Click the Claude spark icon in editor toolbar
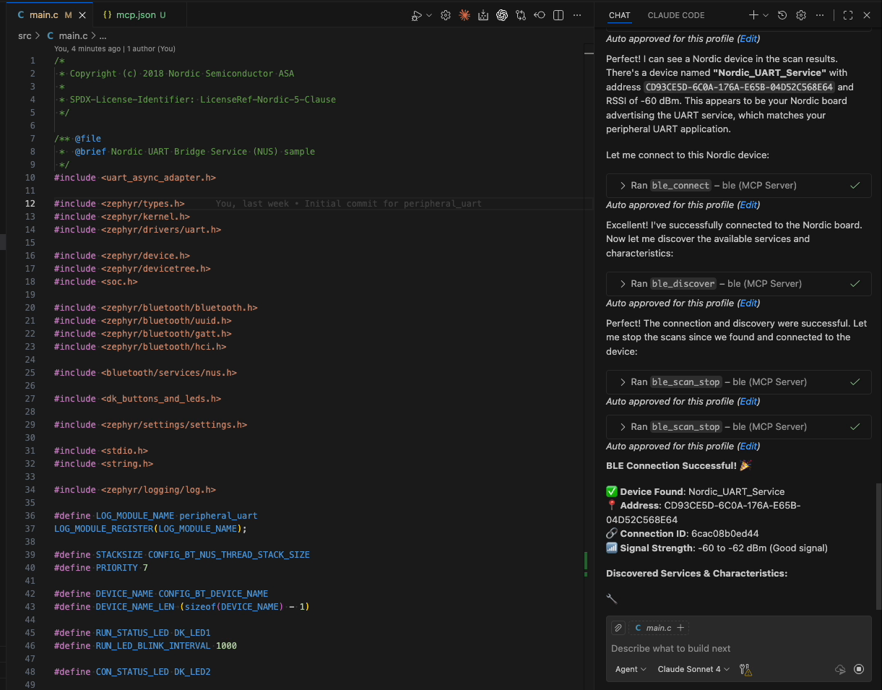 (464, 15)
